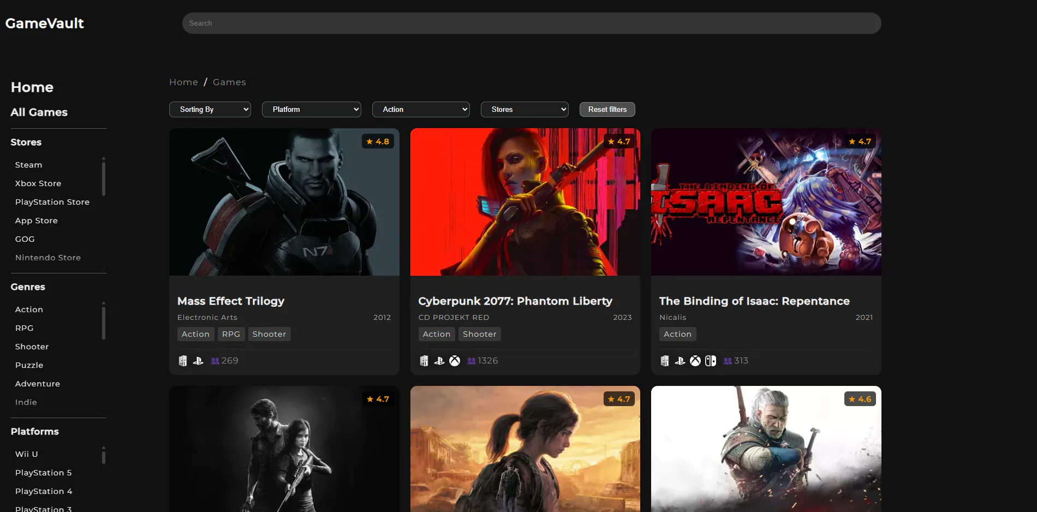
Task: Open Home in the sidebar
Action: pyautogui.click(x=32, y=87)
